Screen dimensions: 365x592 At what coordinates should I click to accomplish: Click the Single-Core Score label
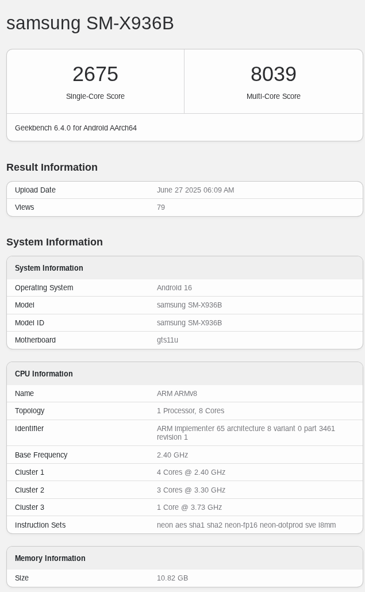95,97
